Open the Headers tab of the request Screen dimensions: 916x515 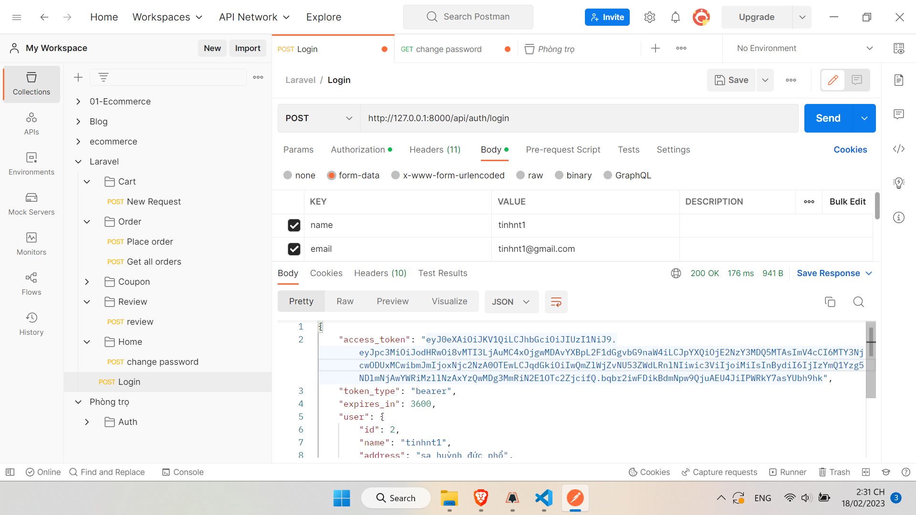pos(435,150)
